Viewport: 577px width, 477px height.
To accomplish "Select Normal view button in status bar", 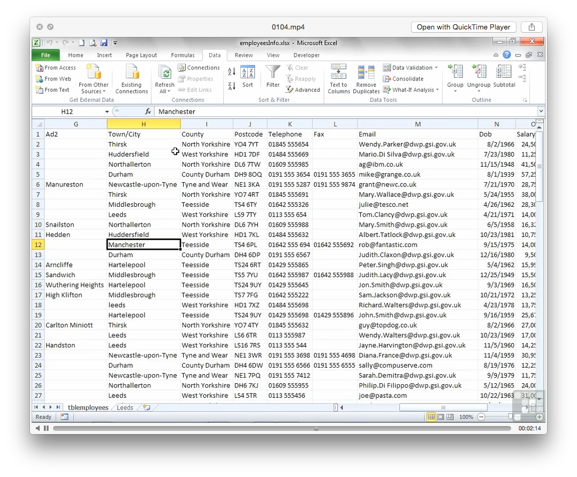I will [431, 417].
